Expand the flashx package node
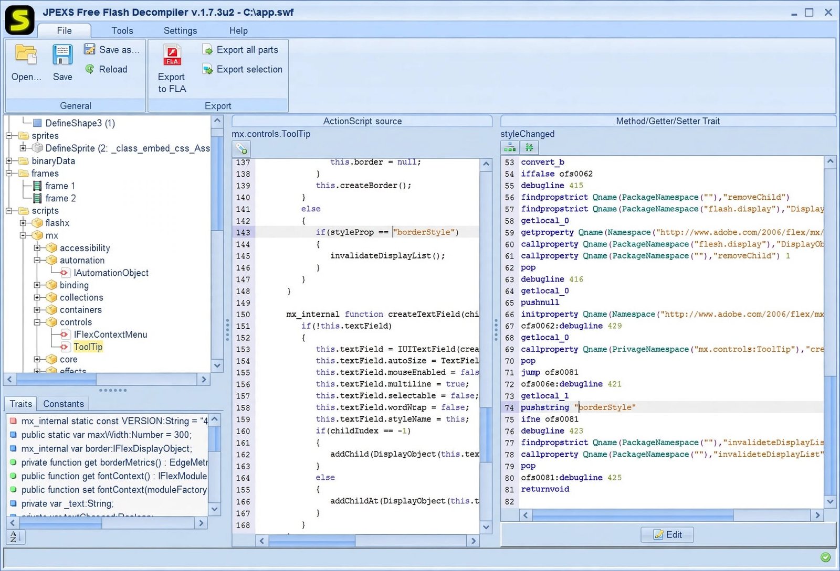Image resolution: width=840 pixels, height=571 pixels. point(23,223)
